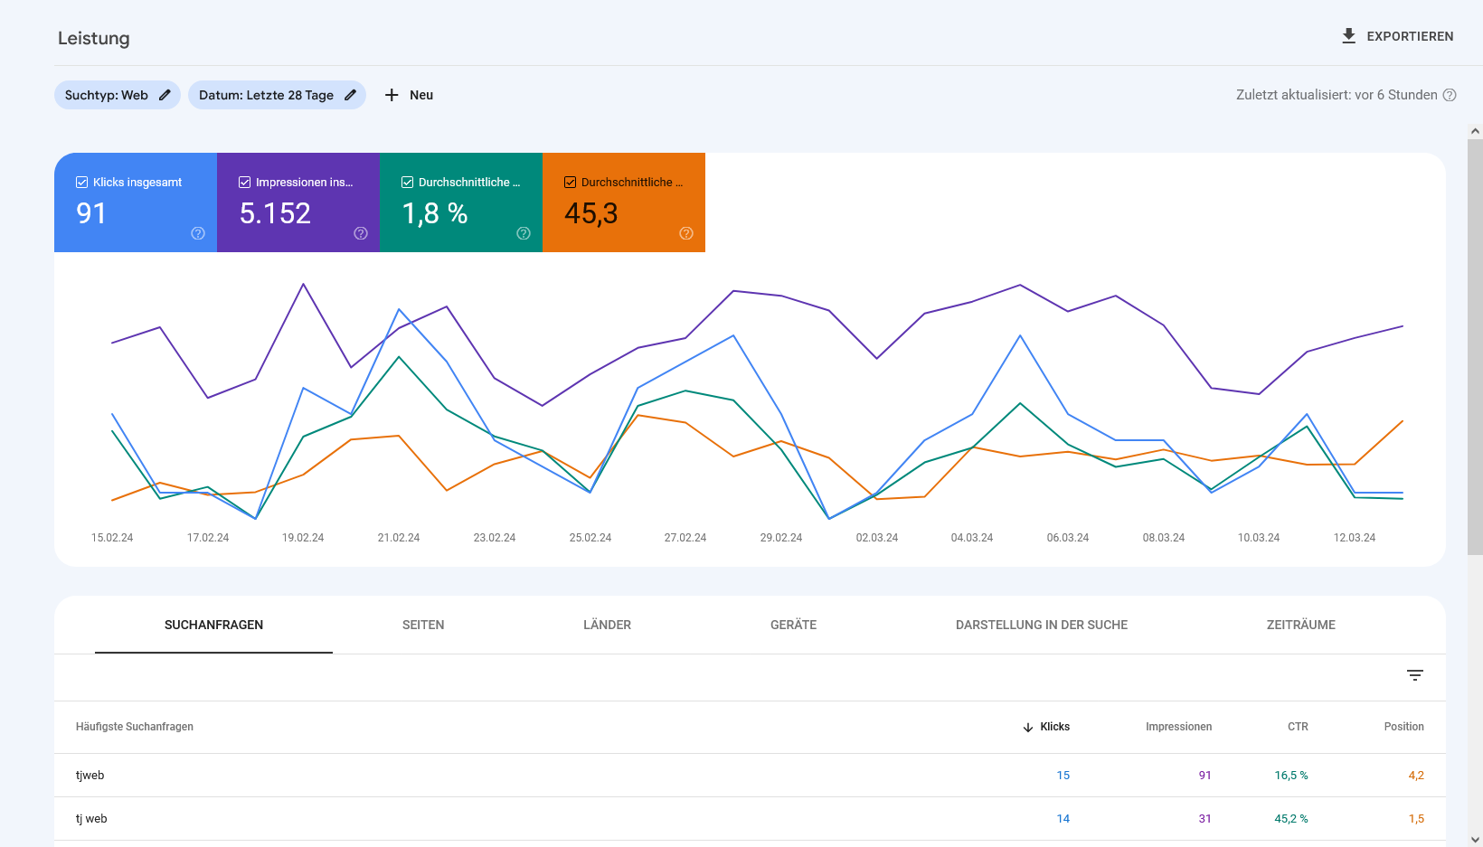Toggle the Impressionen insgesamt checkbox
Image resolution: width=1483 pixels, height=847 pixels.
(245, 183)
